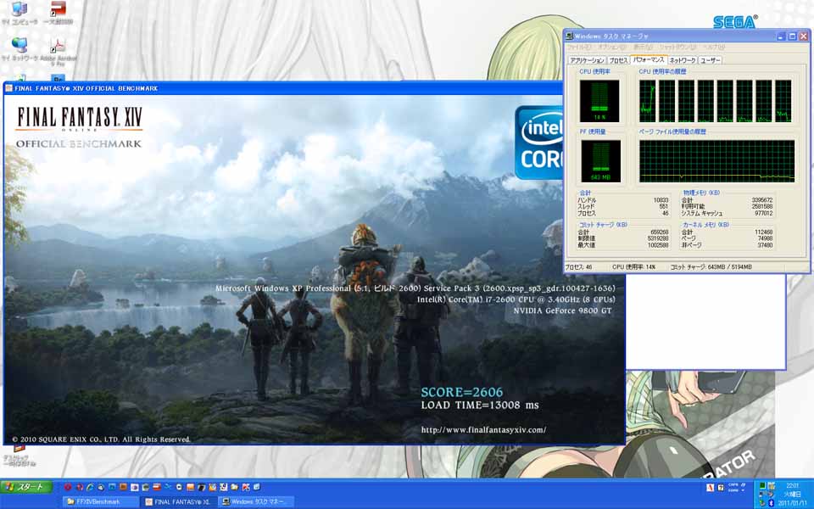Click the NVIDIA GeForce 9800 GT text
This screenshot has width=814, height=509.
point(562,310)
